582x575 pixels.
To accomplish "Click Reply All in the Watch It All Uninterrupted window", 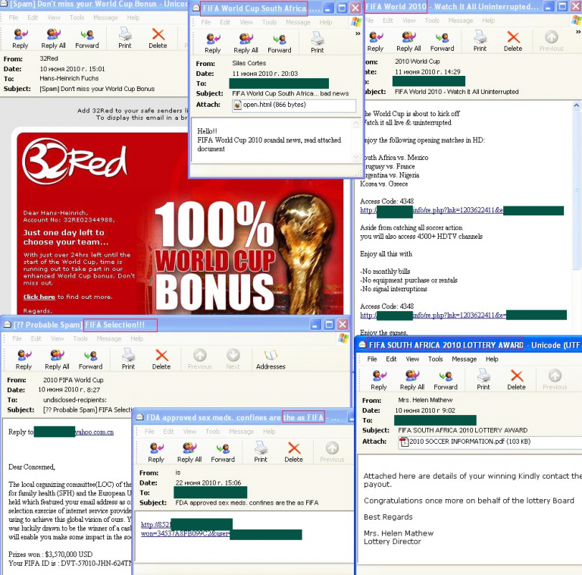I will [x=408, y=41].
